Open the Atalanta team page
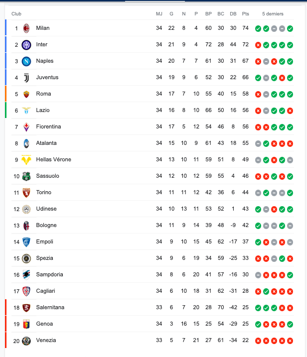 click(x=46, y=143)
